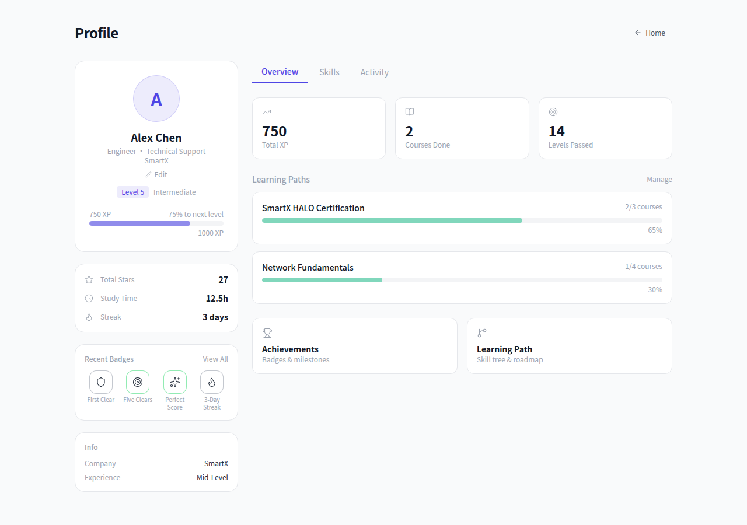747x525 pixels.
Task: Click the Achievements trophy icon
Action: click(x=267, y=333)
